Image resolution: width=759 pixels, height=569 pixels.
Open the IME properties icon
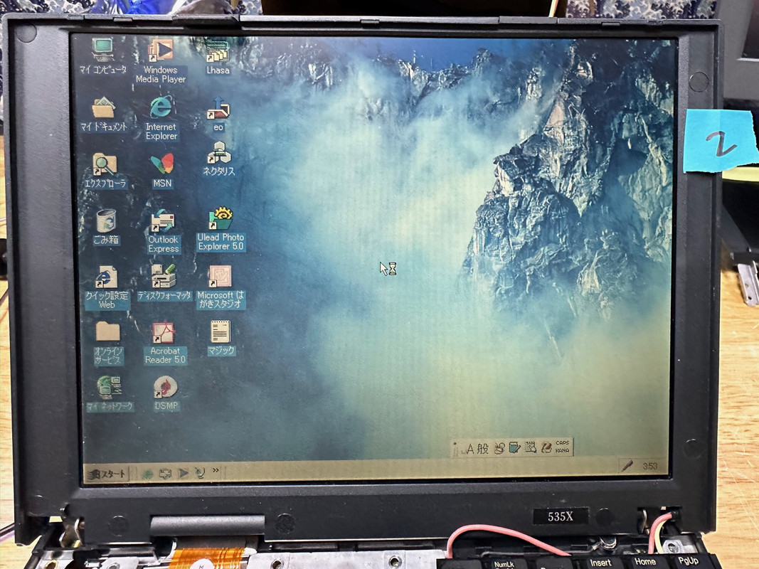tap(531, 447)
